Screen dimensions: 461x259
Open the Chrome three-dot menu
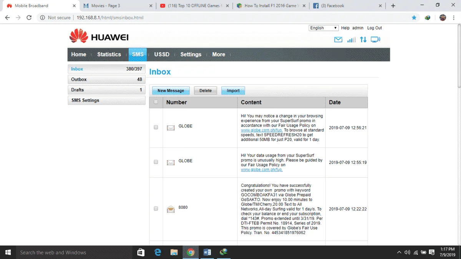[x=454, y=18]
